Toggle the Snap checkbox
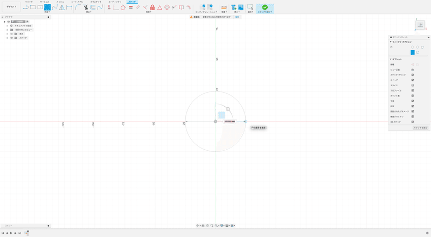Screen dimensions: 431x237 [x=413, y=80]
